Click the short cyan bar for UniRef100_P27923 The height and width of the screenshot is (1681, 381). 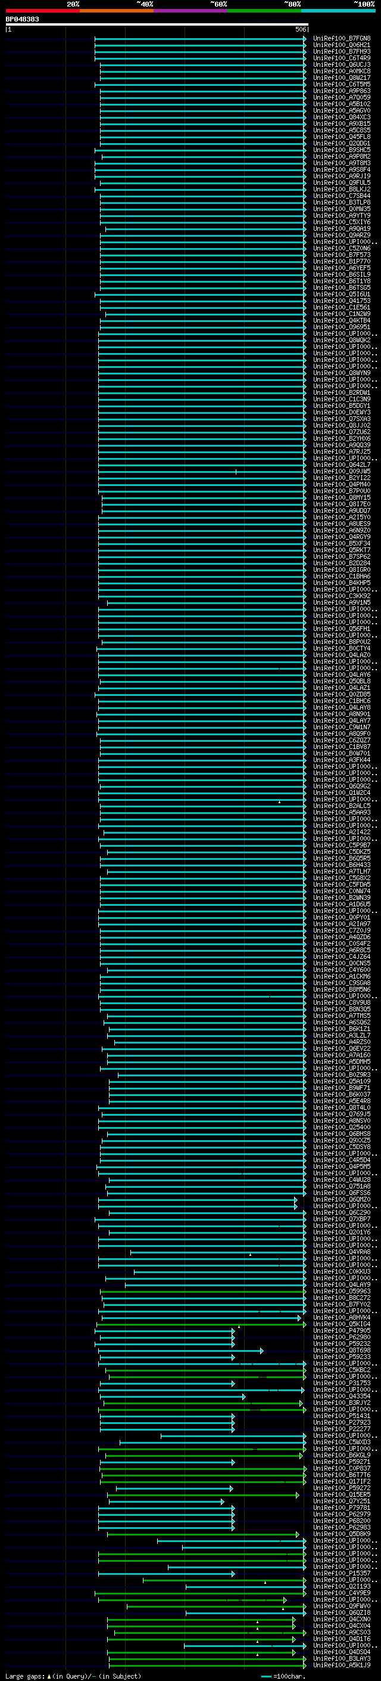(167, 1423)
